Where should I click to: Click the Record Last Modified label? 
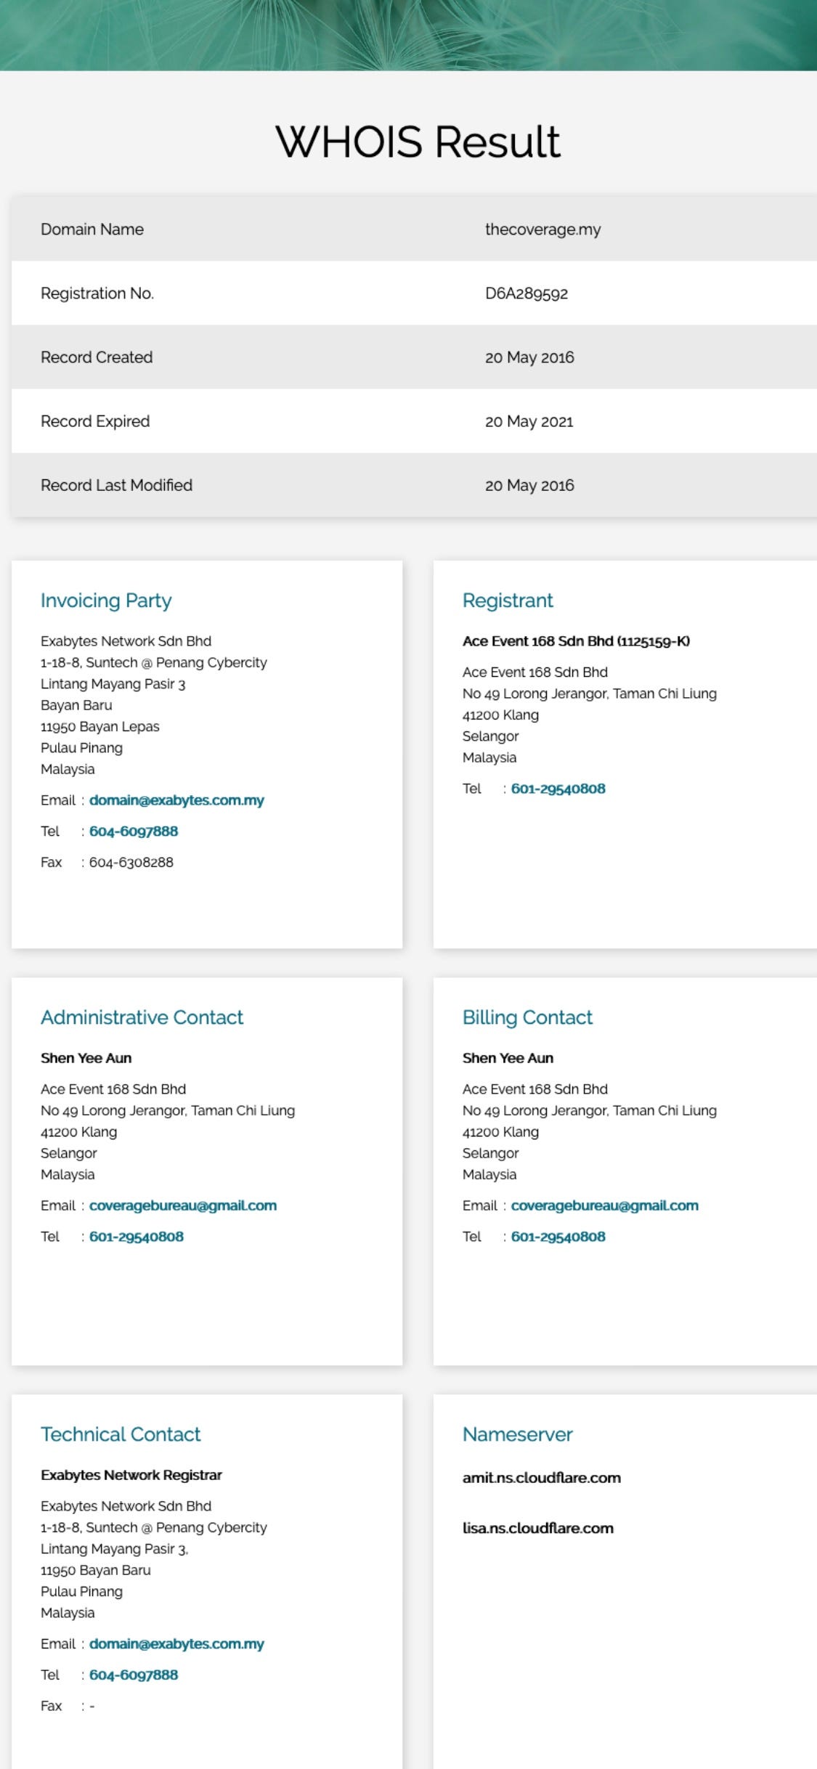point(116,485)
